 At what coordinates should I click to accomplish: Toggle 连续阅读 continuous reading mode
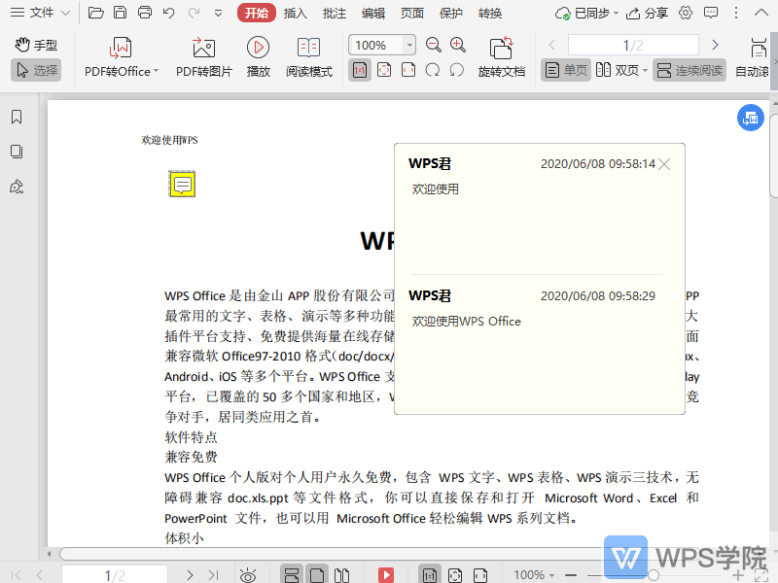click(690, 70)
